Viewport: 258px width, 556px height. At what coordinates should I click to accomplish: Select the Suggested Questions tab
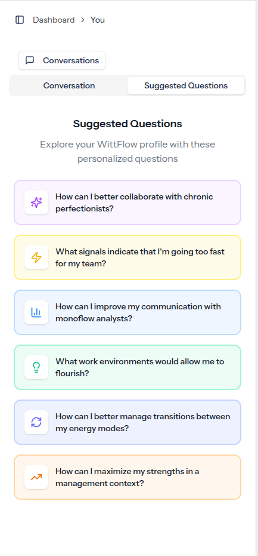[186, 85]
